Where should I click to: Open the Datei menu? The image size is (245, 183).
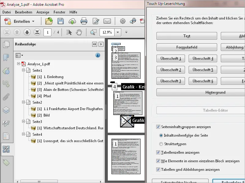tap(6, 12)
